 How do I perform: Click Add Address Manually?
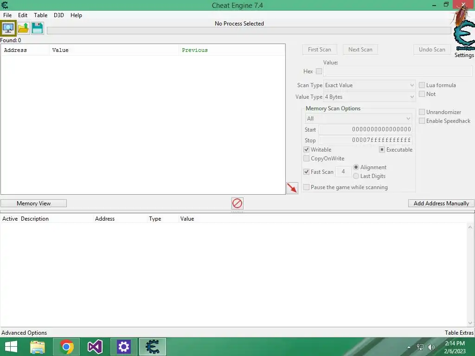(x=441, y=203)
